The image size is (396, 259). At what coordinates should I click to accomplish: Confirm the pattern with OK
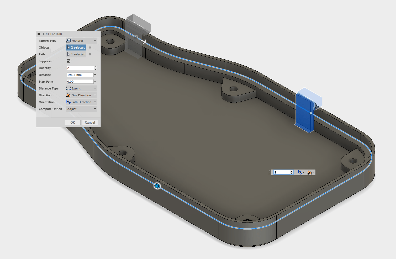click(x=72, y=122)
